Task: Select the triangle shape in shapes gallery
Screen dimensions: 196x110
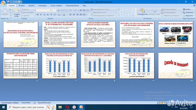Action: coord(118,13)
